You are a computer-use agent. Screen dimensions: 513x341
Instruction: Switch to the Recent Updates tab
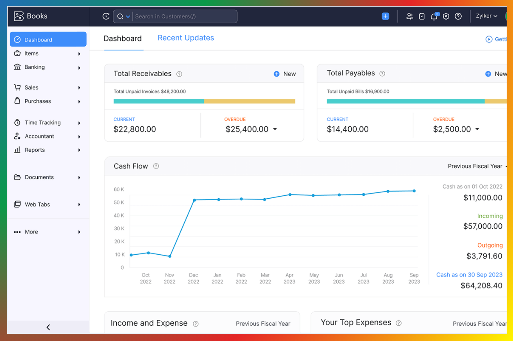pyautogui.click(x=186, y=38)
